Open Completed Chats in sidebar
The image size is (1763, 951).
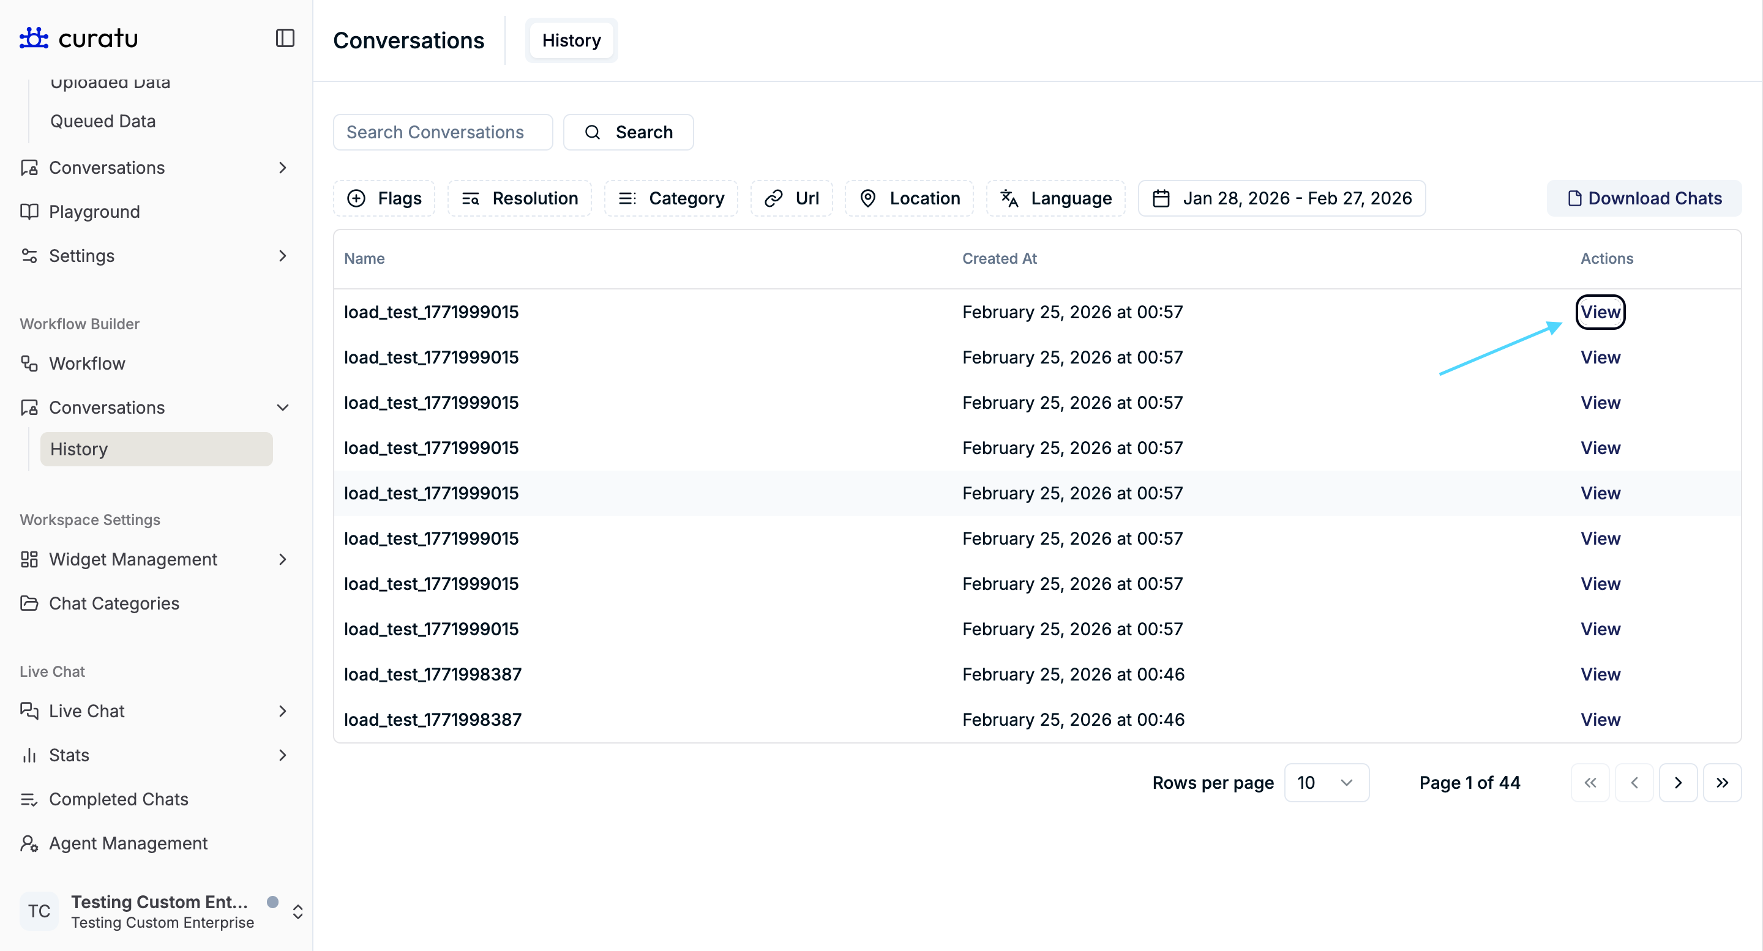point(118,799)
